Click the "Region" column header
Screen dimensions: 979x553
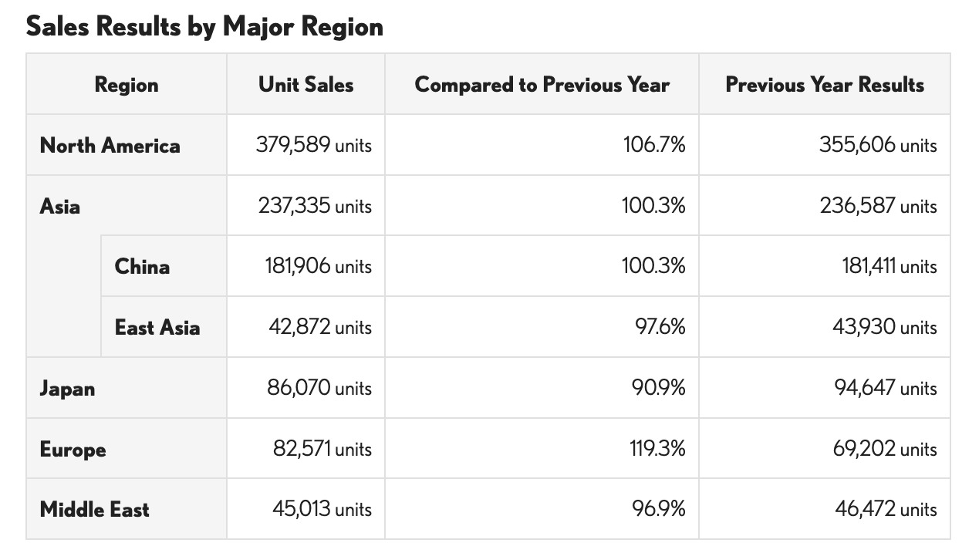tap(127, 85)
